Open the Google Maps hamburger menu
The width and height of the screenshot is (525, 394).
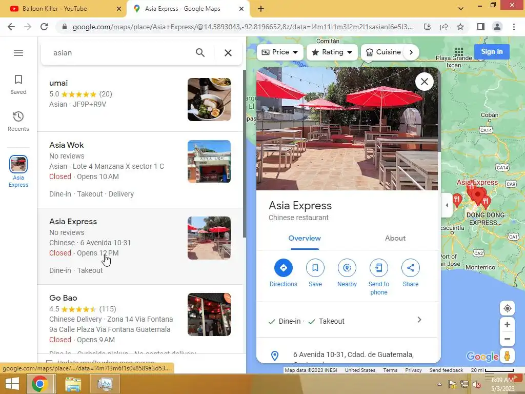(x=18, y=53)
